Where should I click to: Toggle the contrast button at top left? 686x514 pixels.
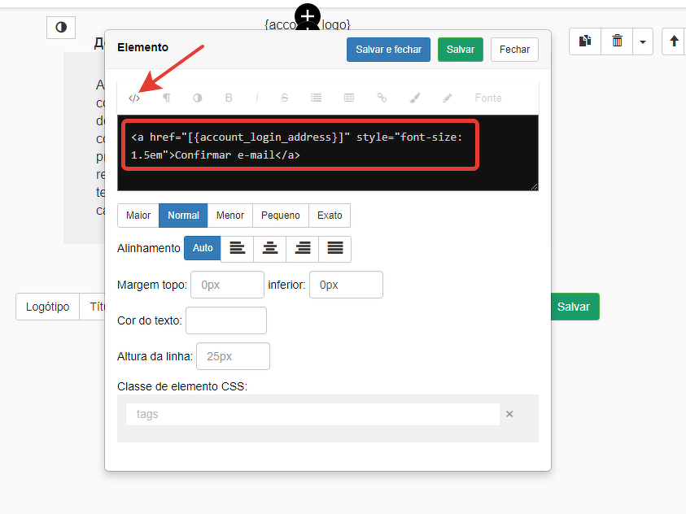click(61, 28)
